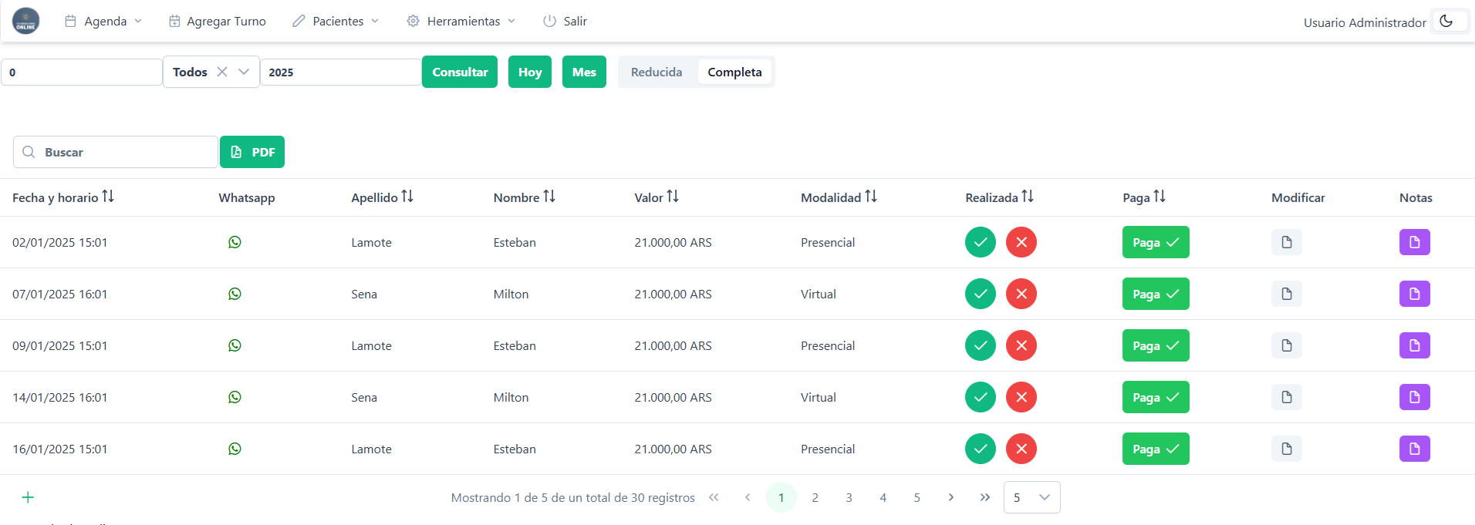Image resolution: width=1475 pixels, height=525 pixels.
Task: Clear the Todos filter with X icon
Action: pos(222,72)
